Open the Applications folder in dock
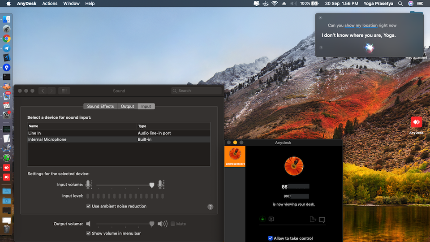The height and width of the screenshot is (242, 430). [7, 191]
